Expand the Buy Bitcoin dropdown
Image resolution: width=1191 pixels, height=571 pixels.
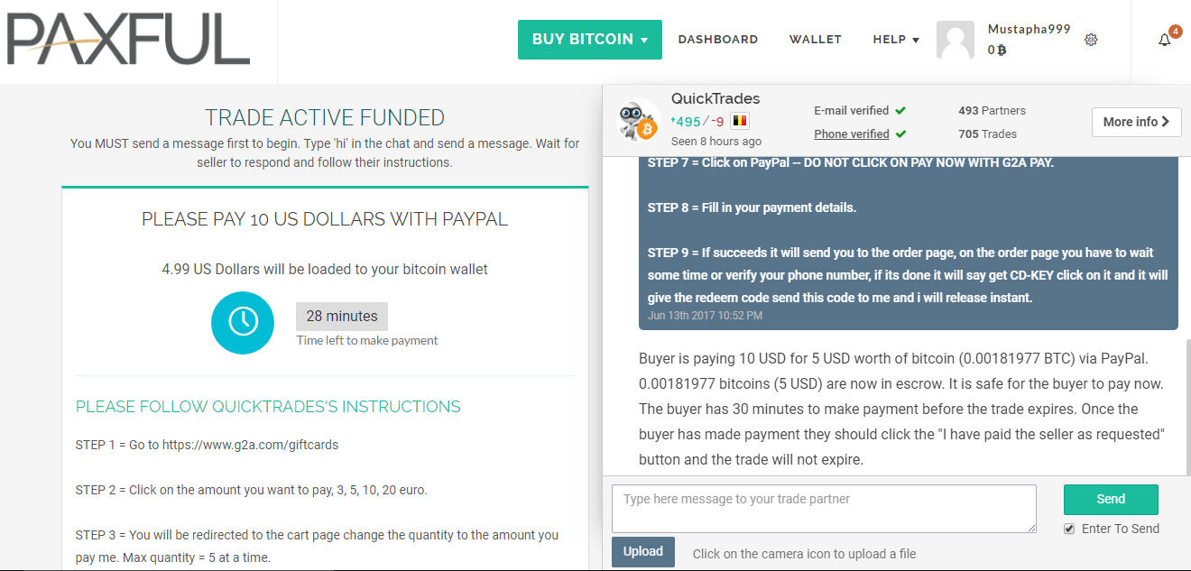pos(589,40)
